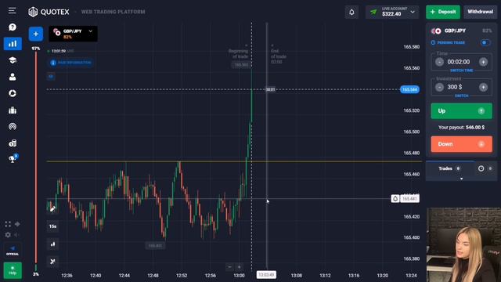
Task: Open the trophy tournaments icon
Action: (13, 158)
